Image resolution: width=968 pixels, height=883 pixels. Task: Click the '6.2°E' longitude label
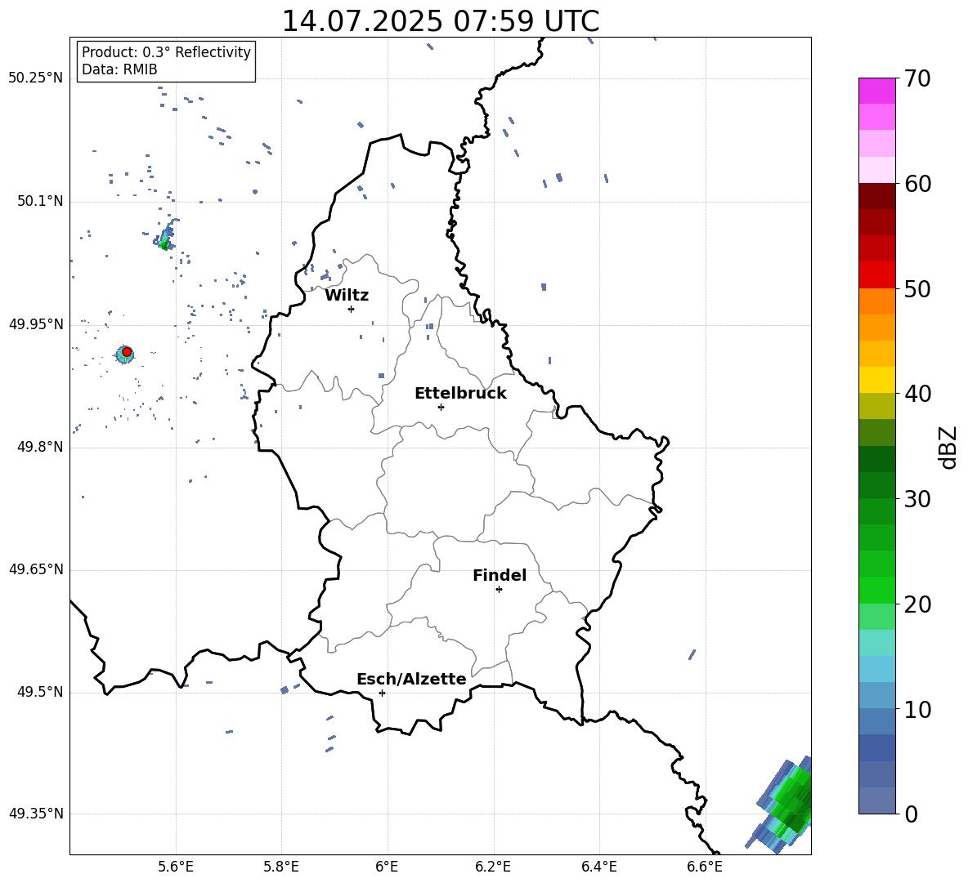(493, 867)
